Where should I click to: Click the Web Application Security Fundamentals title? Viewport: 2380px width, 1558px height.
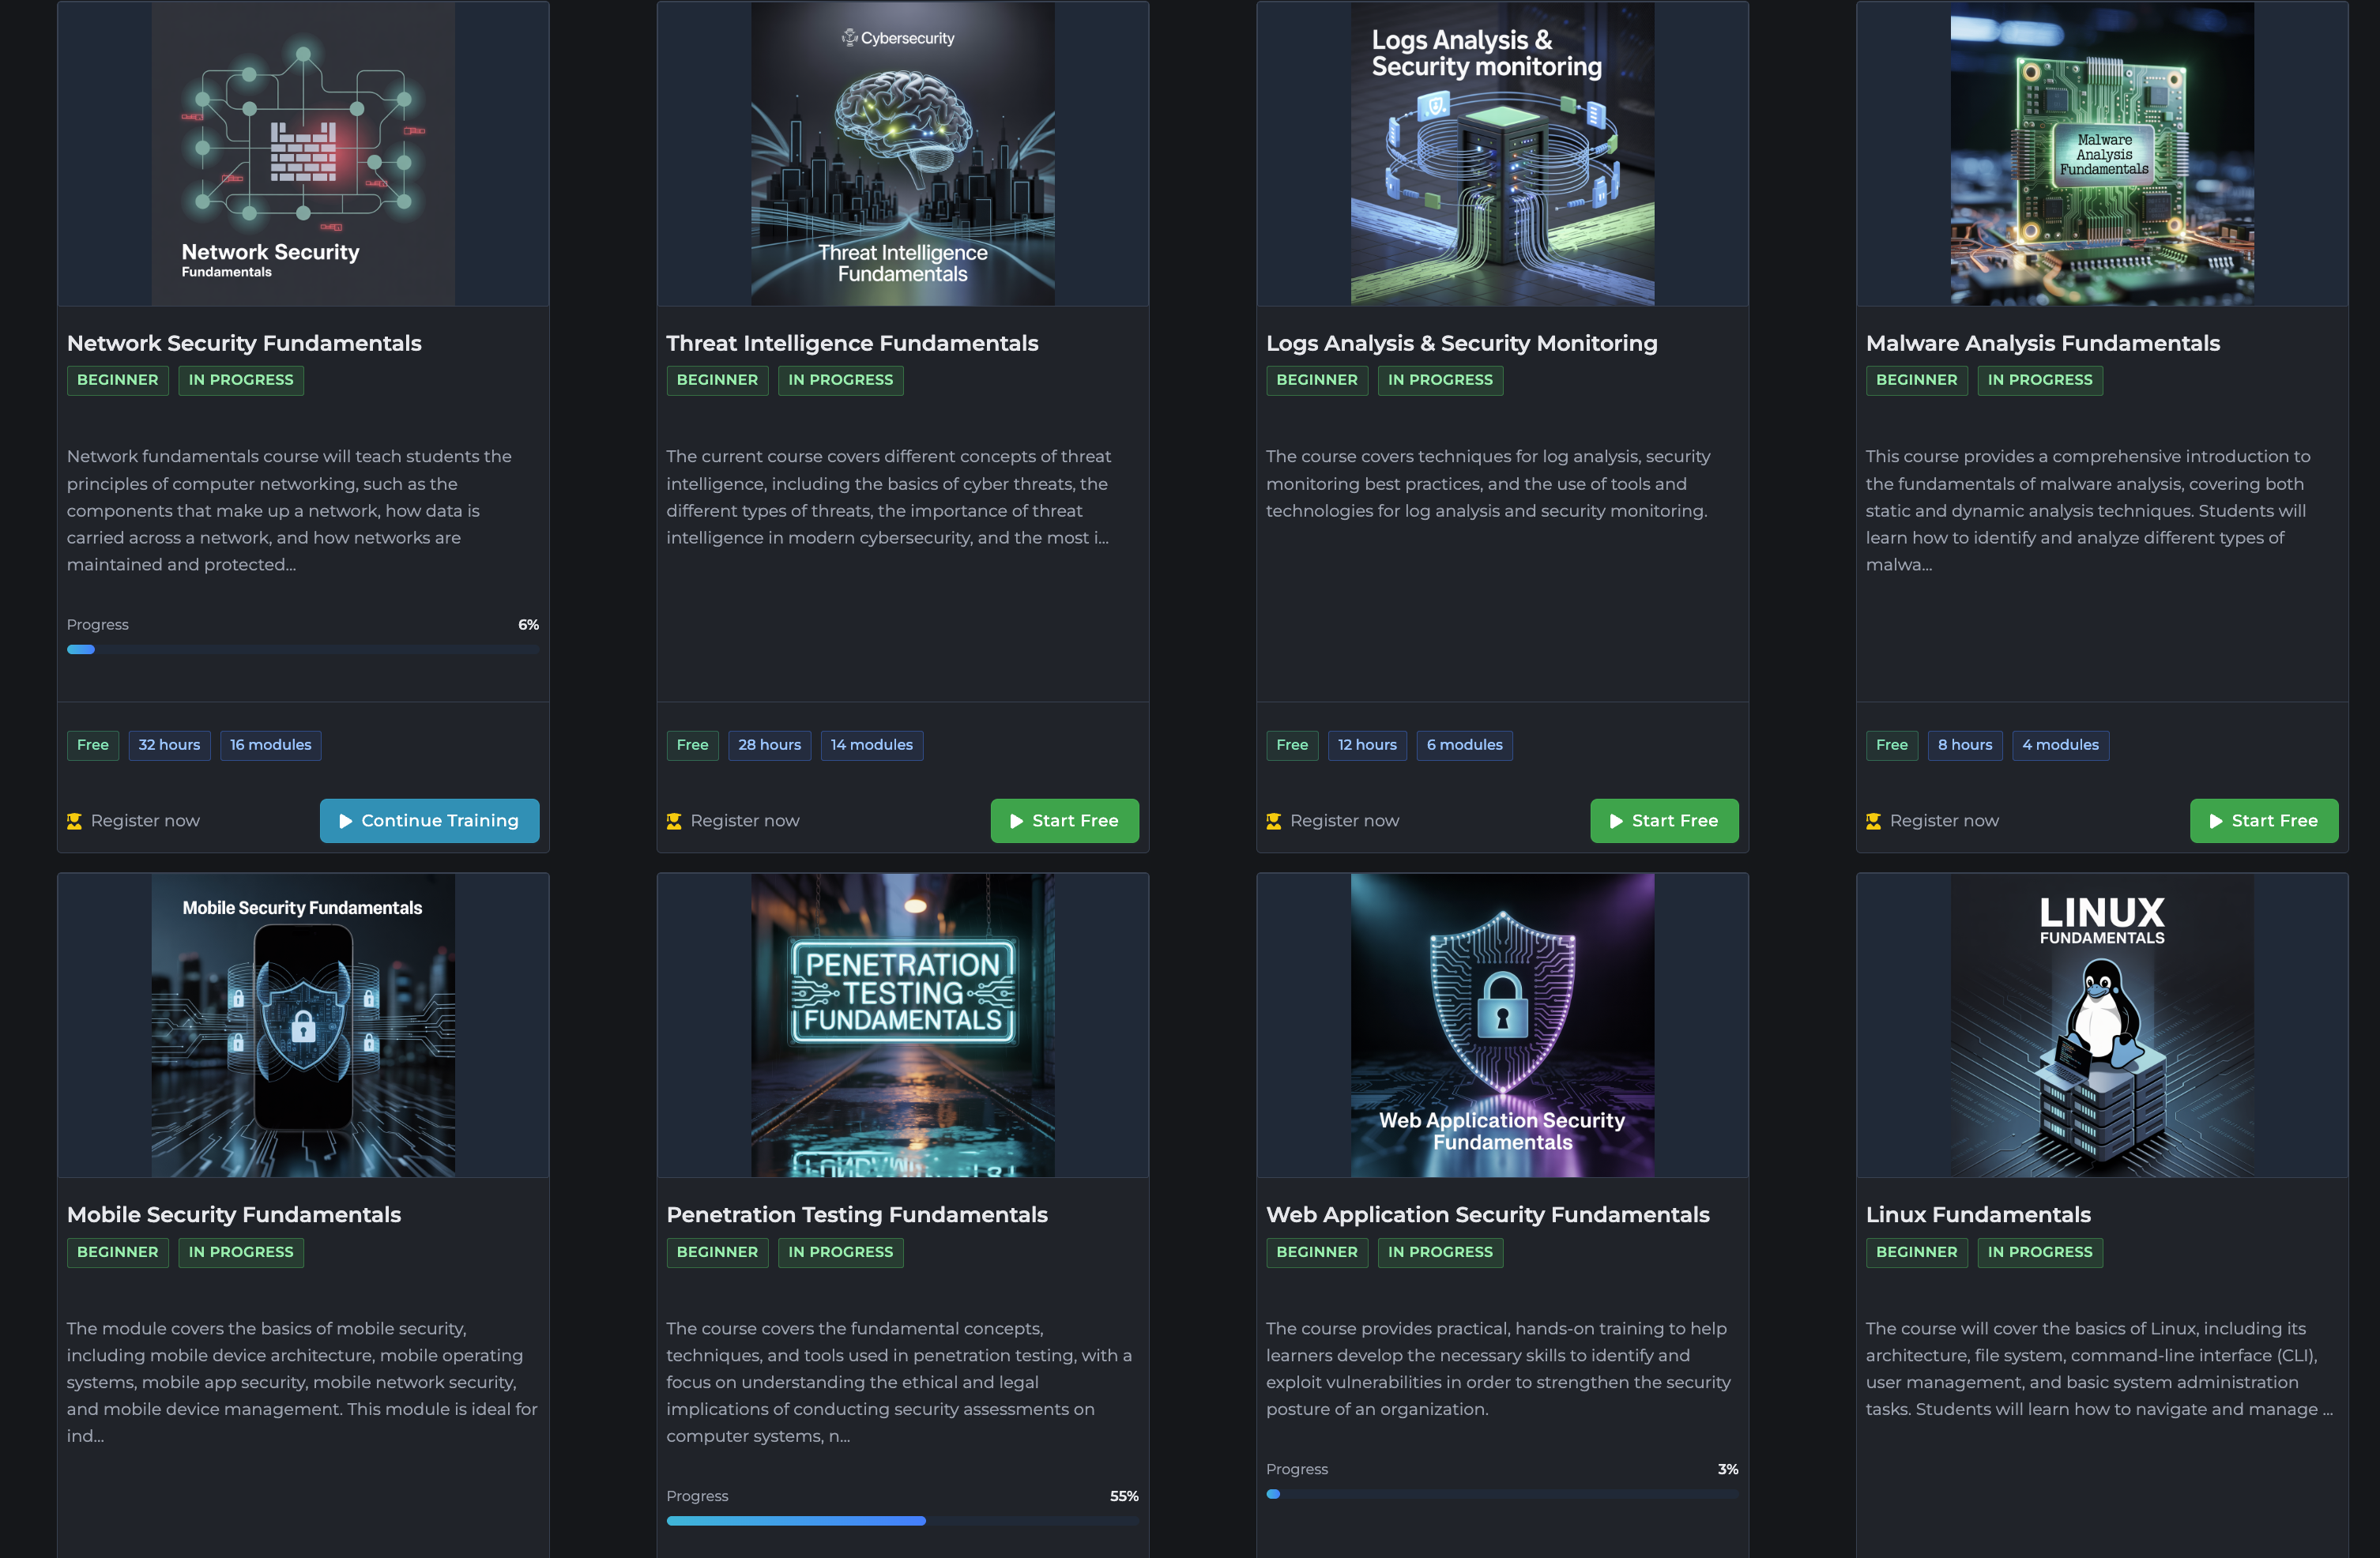click(1487, 1214)
